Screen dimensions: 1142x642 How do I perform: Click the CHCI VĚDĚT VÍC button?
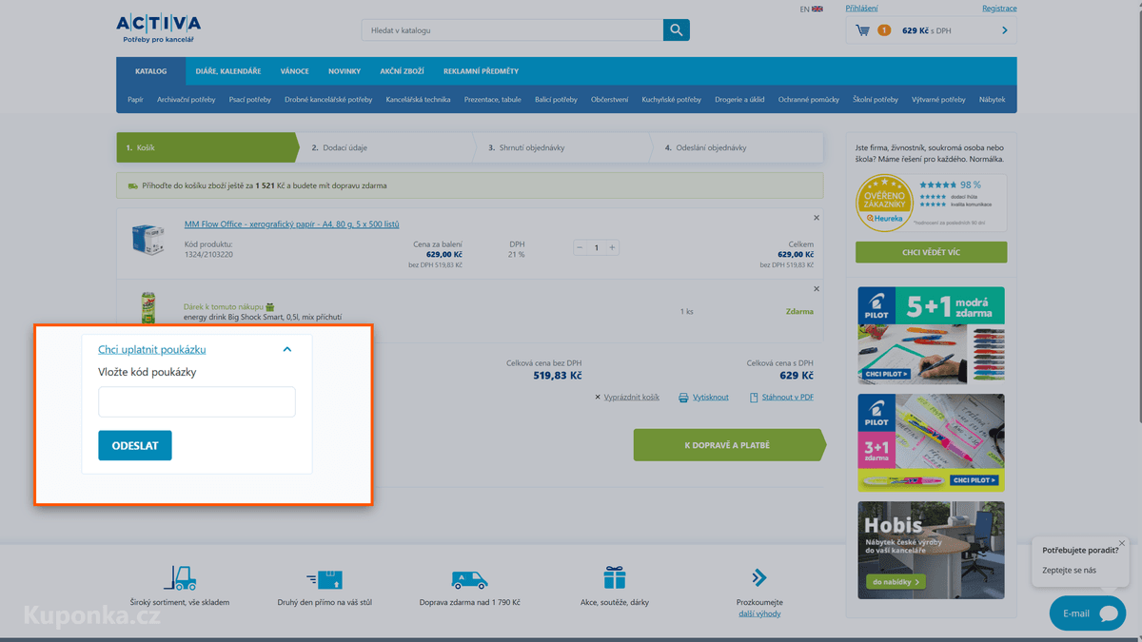pyautogui.click(x=931, y=252)
